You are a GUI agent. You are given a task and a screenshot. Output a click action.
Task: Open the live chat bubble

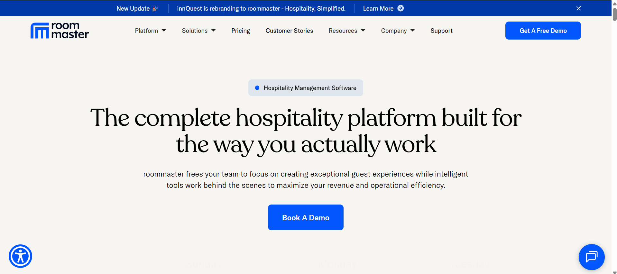[x=592, y=257]
